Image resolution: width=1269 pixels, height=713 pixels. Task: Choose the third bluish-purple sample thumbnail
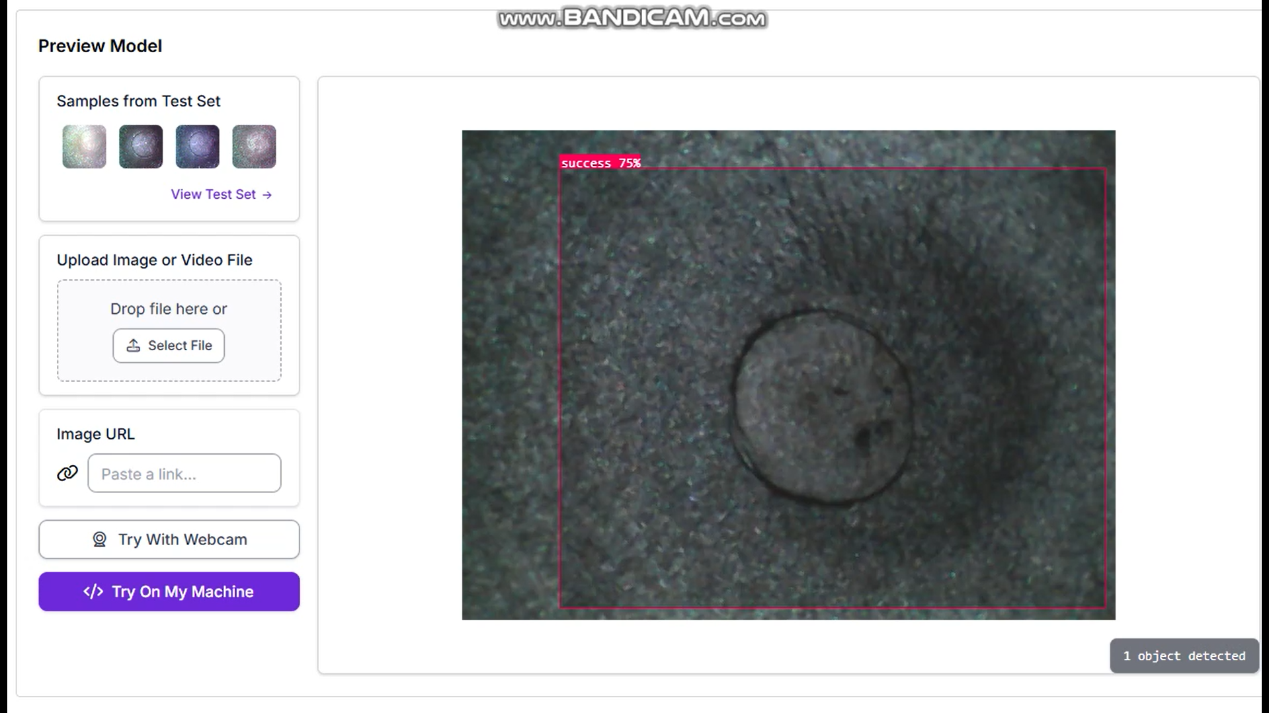pos(197,147)
